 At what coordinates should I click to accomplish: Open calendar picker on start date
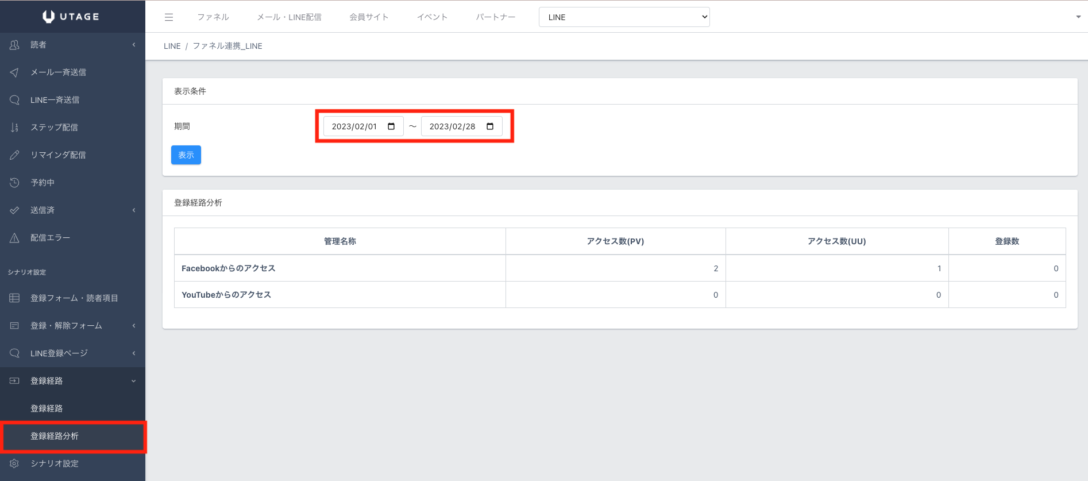click(391, 126)
